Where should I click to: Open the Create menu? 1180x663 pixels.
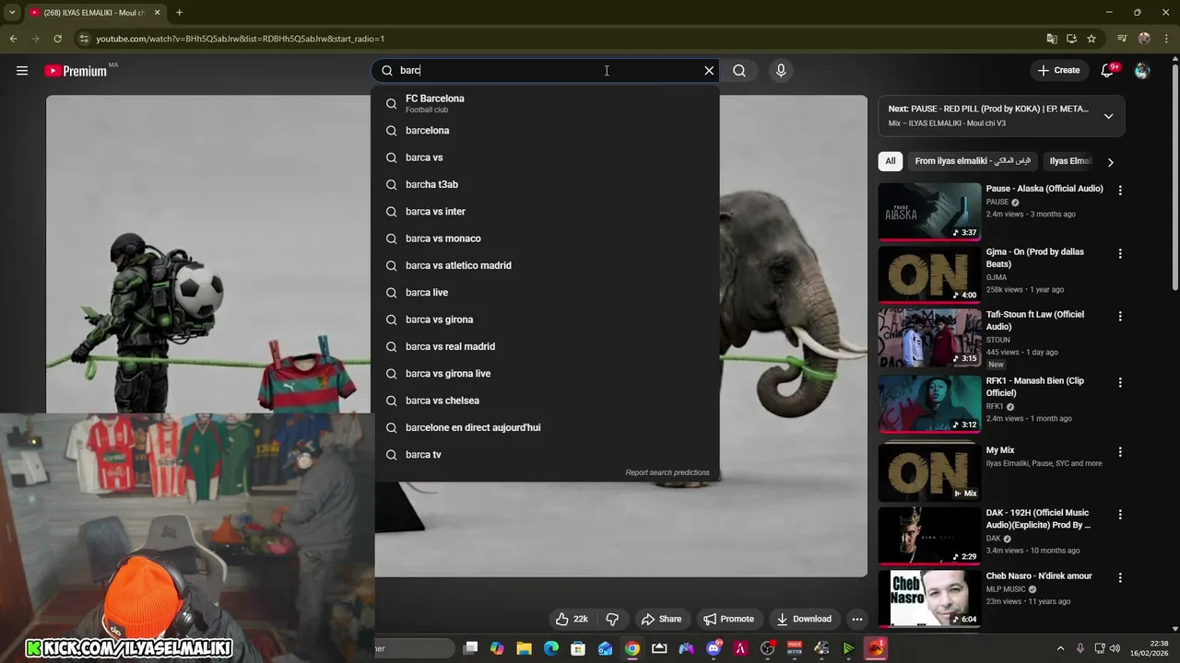click(x=1058, y=70)
